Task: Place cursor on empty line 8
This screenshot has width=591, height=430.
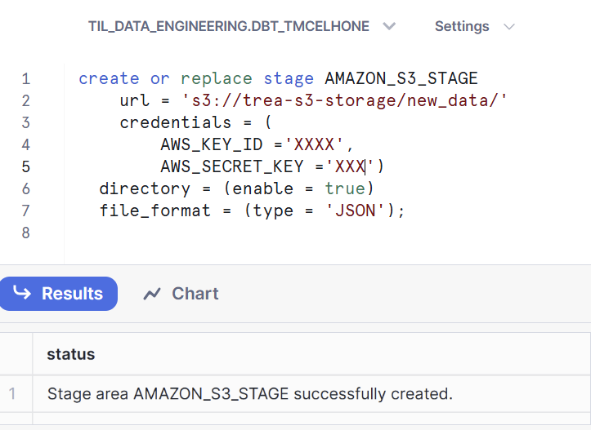Action: coord(245,233)
